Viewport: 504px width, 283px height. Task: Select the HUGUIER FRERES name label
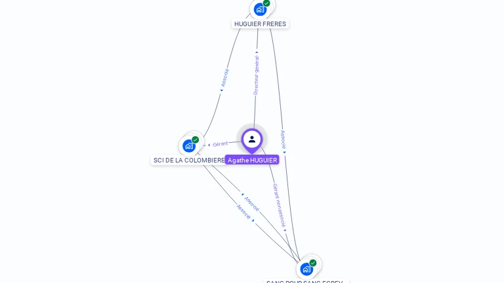[260, 24]
